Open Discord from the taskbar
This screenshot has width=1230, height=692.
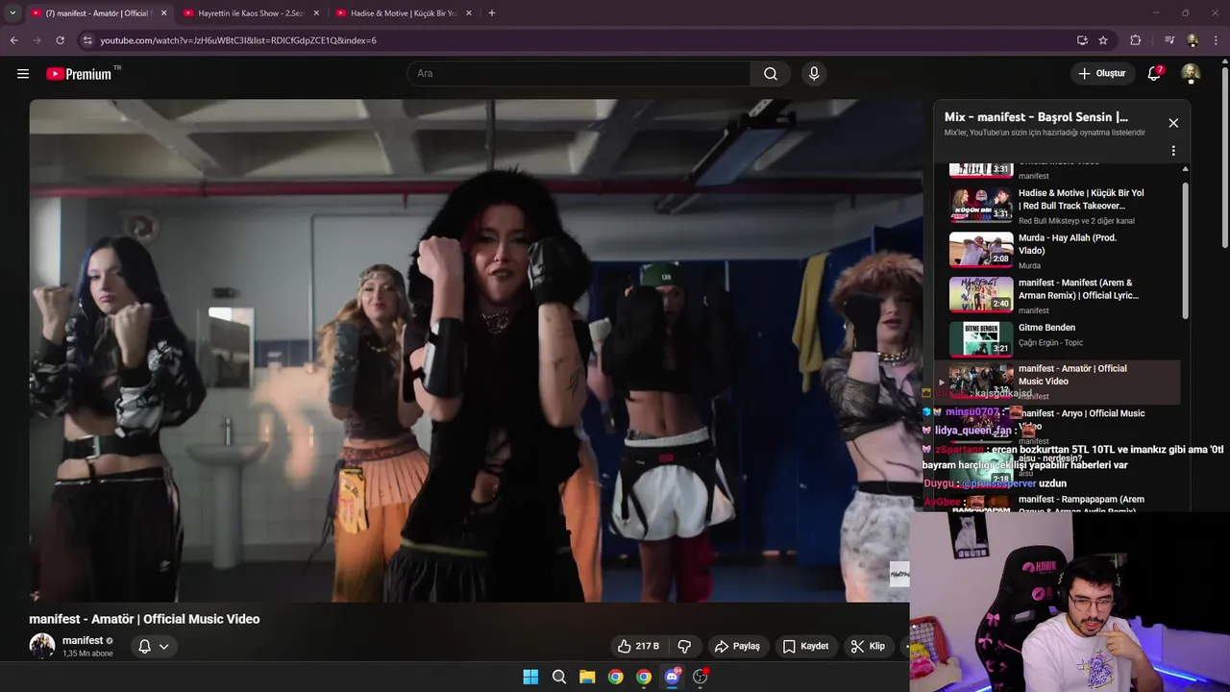pos(673,677)
